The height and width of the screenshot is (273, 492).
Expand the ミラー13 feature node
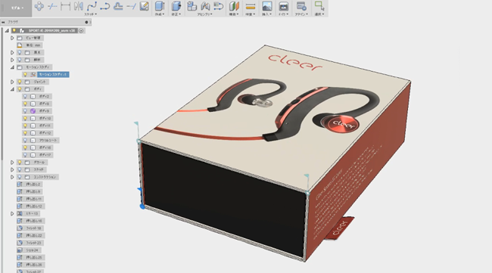click(12, 213)
